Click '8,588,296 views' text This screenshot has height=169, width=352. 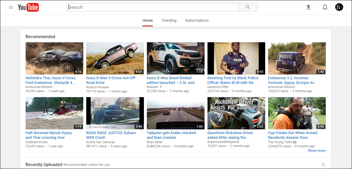pyautogui.click(x=158, y=146)
